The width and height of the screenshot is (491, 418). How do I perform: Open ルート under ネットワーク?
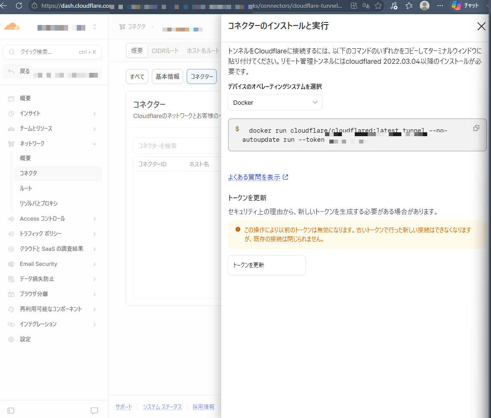[x=26, y=188]
